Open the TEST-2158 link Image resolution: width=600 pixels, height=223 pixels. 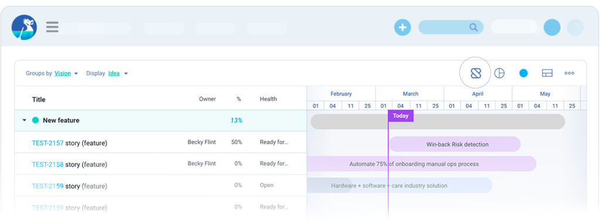coord(47,164)
